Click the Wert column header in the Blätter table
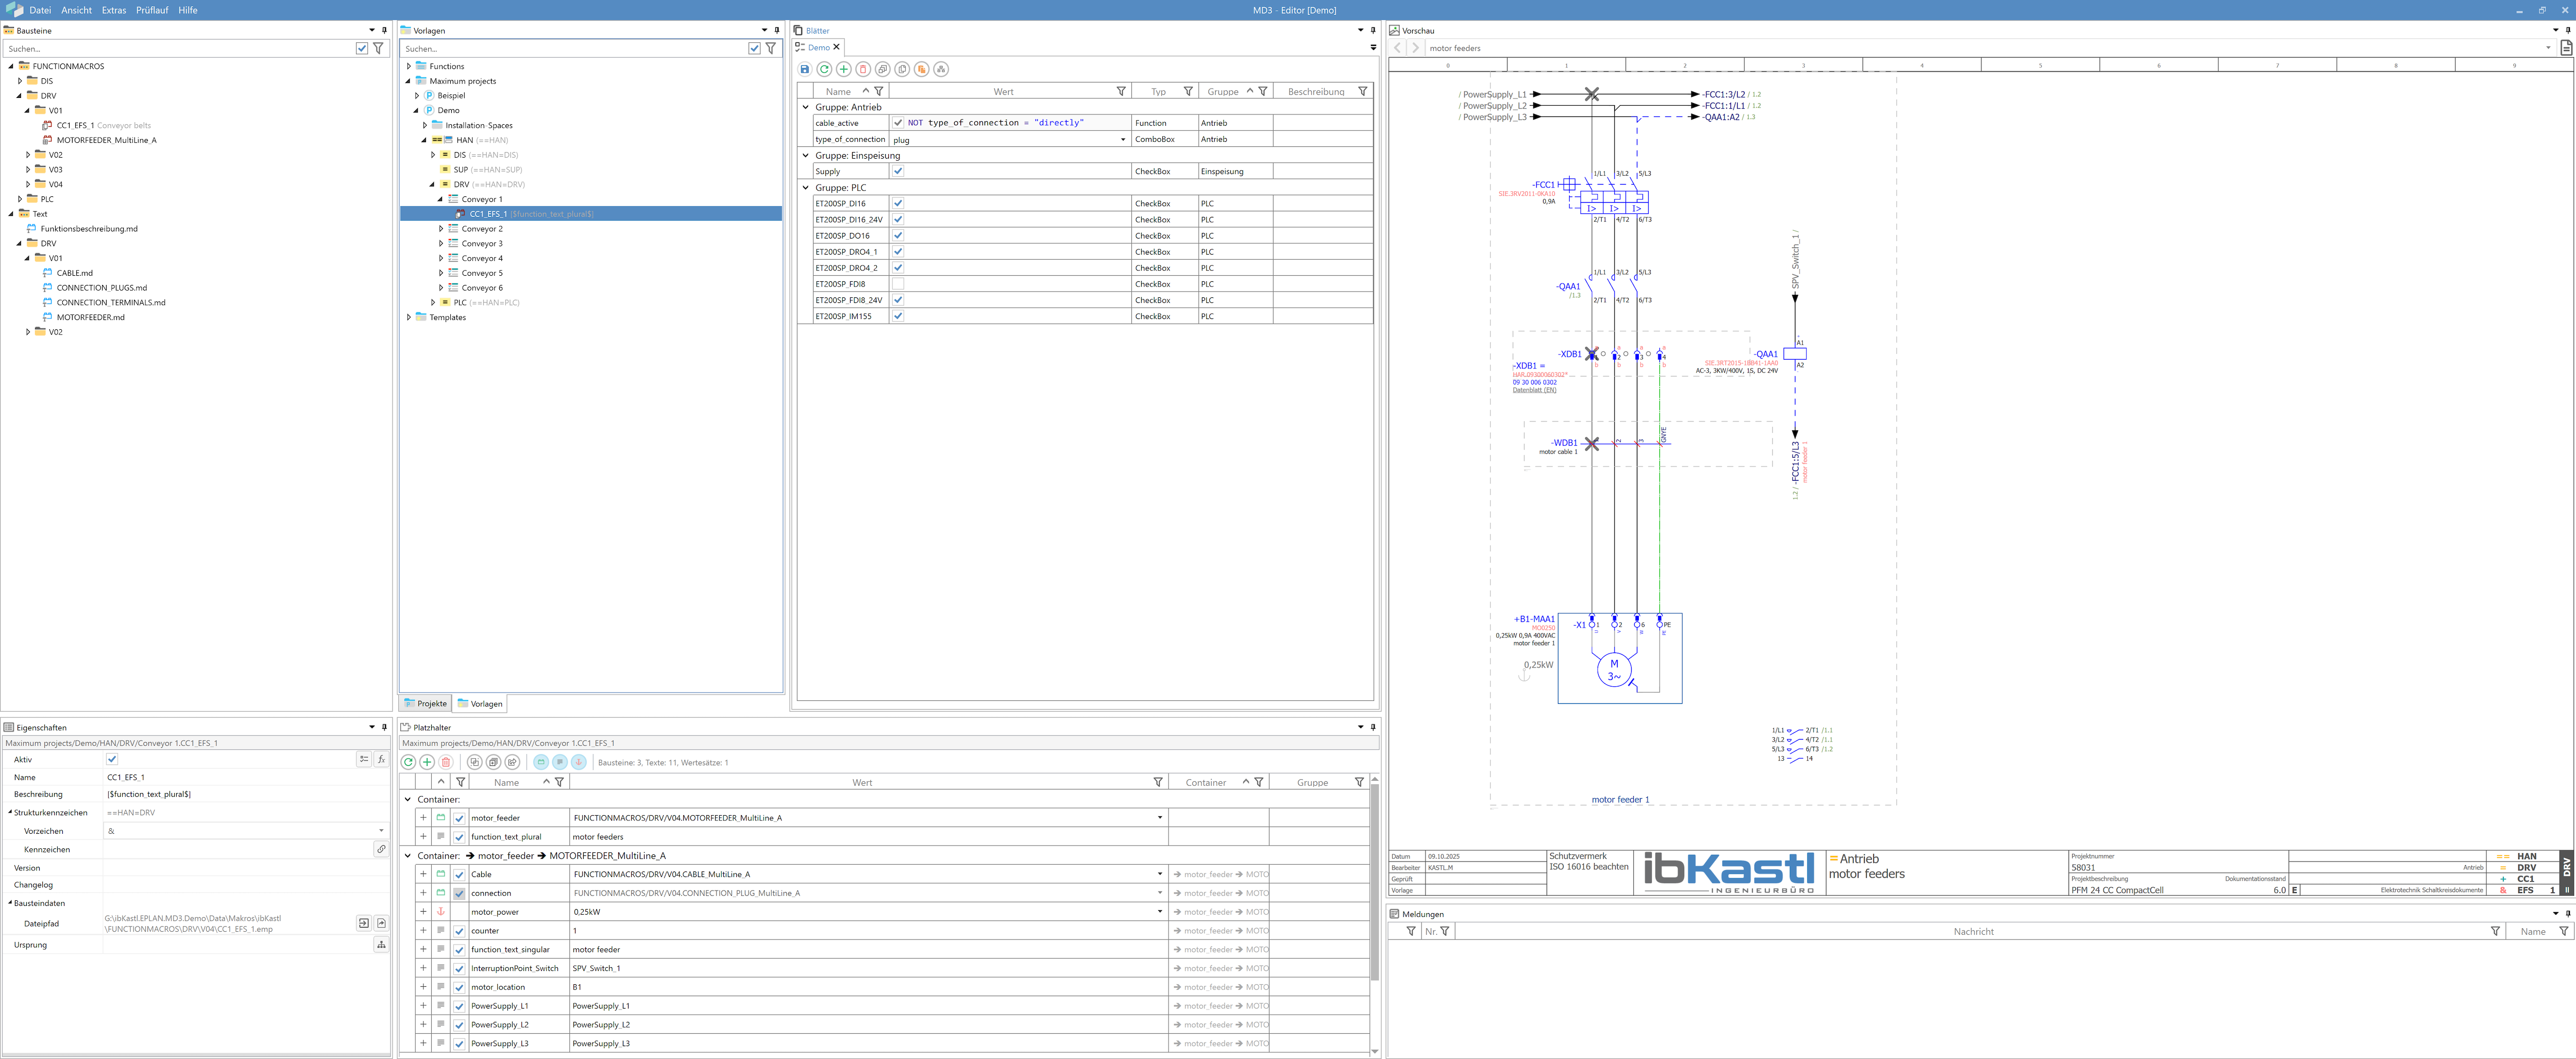 pyautogui.click(x=1003, y=92)
